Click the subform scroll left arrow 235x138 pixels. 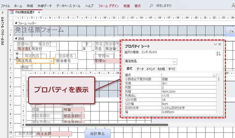tap(23, 125)
